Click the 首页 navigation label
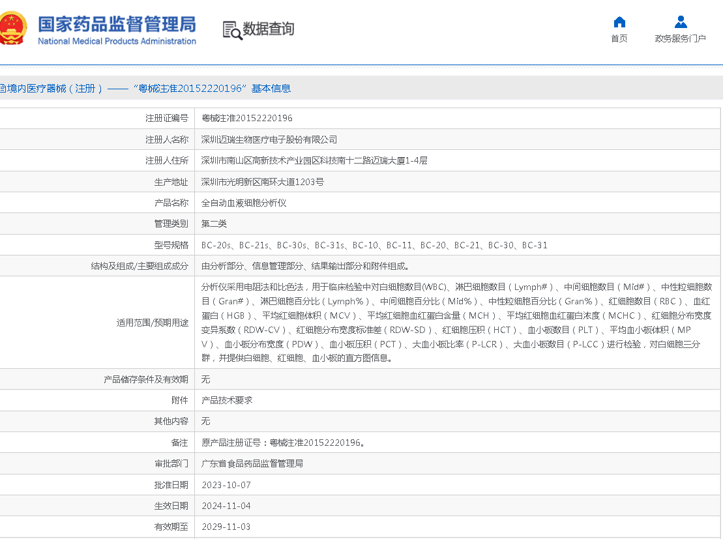723x539 pixels. coord(619,38)
